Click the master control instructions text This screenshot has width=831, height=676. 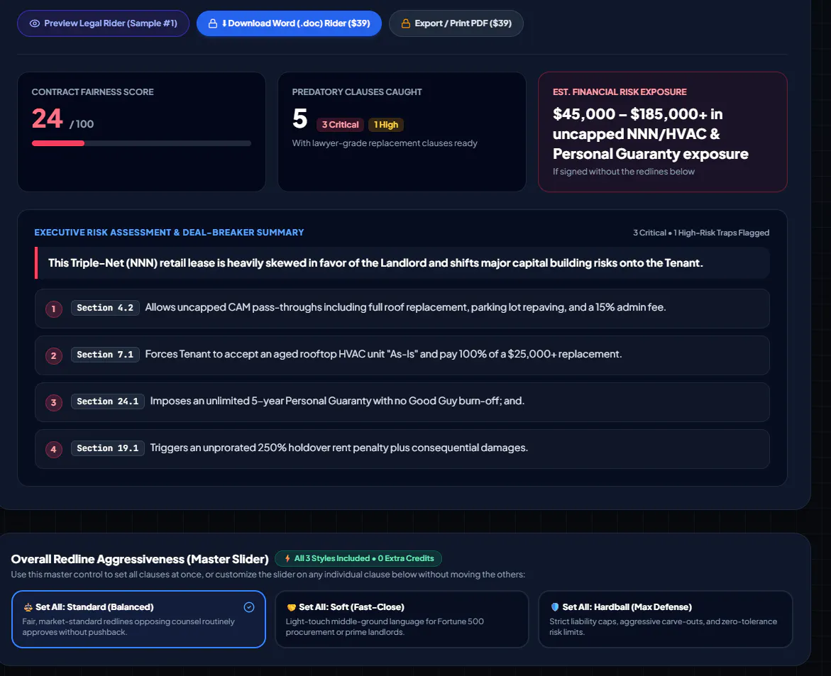click(x=268, y=575)
